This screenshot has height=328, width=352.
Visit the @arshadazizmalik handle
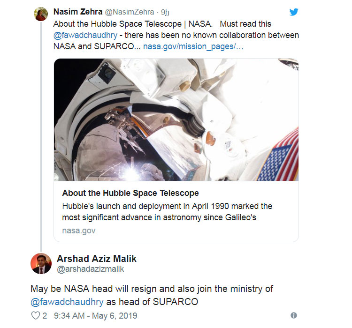click(x=90, y=269)
